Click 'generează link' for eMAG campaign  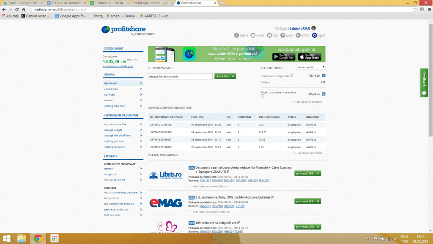(308, 201)
